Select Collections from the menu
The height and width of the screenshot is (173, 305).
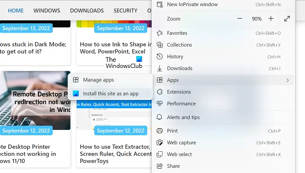(x=223, y=45)
